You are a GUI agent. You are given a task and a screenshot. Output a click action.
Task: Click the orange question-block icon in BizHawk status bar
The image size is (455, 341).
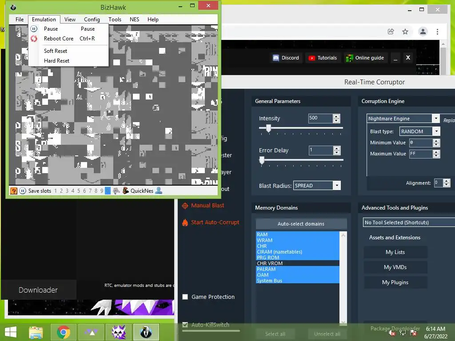tap(13, 191)
